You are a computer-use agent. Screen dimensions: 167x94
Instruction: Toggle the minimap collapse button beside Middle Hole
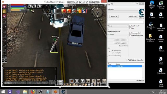coord(105,5)
